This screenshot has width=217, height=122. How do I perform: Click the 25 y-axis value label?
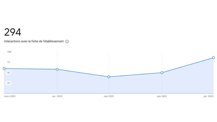click(x=9, y=83)
